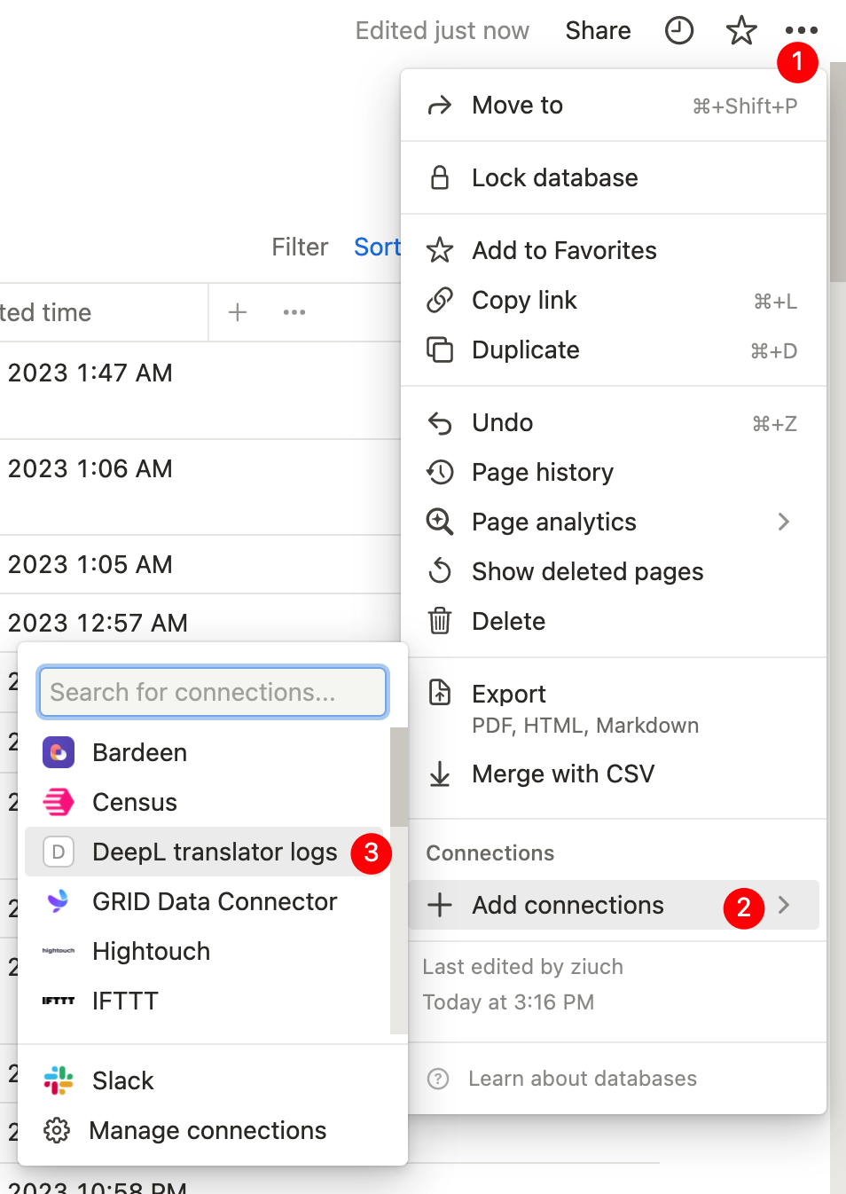Select Duplicate from the menu
The height and width of the screenshot is (1194, 846).
pyautogui.click(x=525, y=350)
